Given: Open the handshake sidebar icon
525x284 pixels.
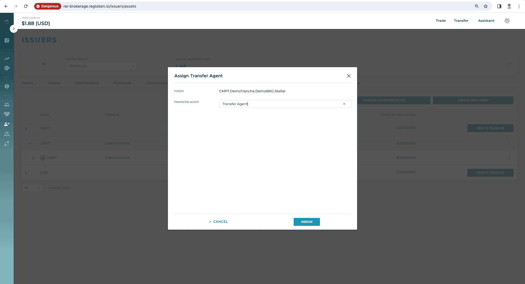Looking at the screenshot, I should 7,114.
